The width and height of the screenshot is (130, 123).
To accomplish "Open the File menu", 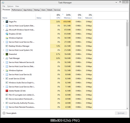I will pyautogui.click(x=4, y=6).
